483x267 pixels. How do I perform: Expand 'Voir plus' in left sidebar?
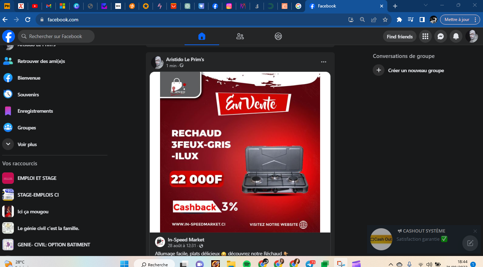click(x=27, y=144)
